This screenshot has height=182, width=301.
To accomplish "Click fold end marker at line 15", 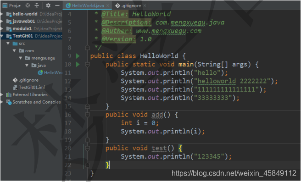I will (x=87, y=106).
